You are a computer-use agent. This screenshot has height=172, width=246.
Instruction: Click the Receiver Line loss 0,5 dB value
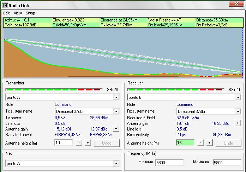[182, 129]
